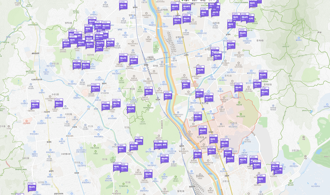Select the 상계역 station label
The width and height of the screenshot is (330, 195).
coord(228,34)
